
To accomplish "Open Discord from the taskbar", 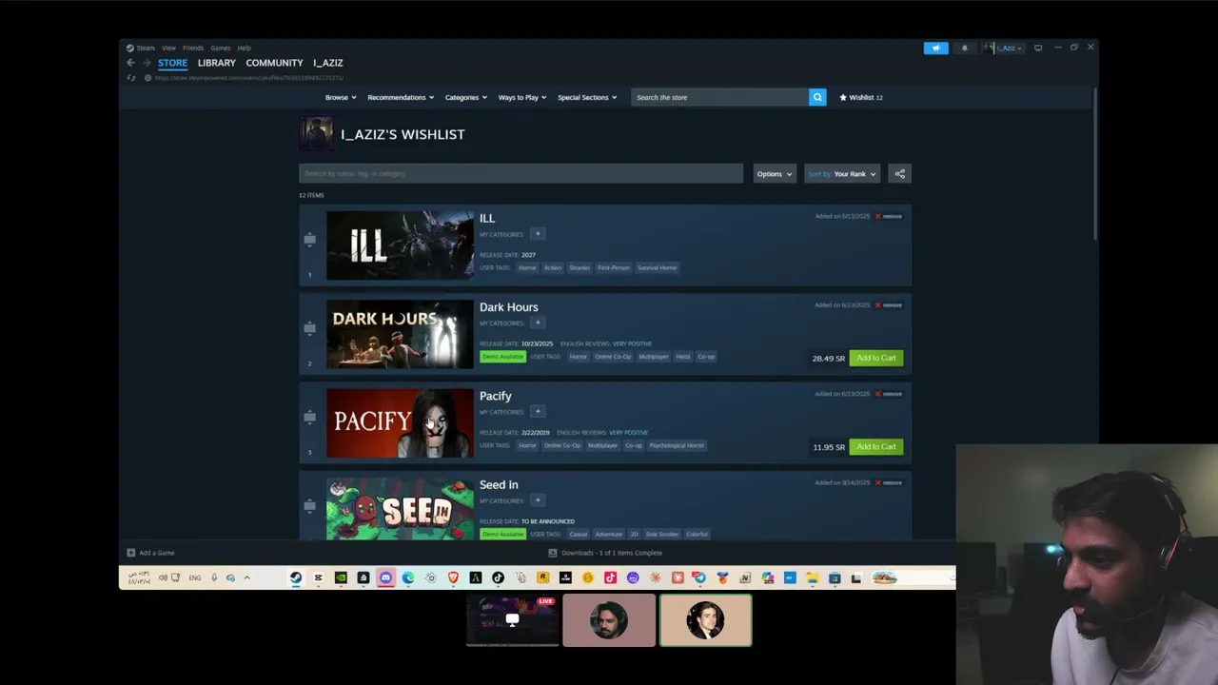I will click(385, 577).
